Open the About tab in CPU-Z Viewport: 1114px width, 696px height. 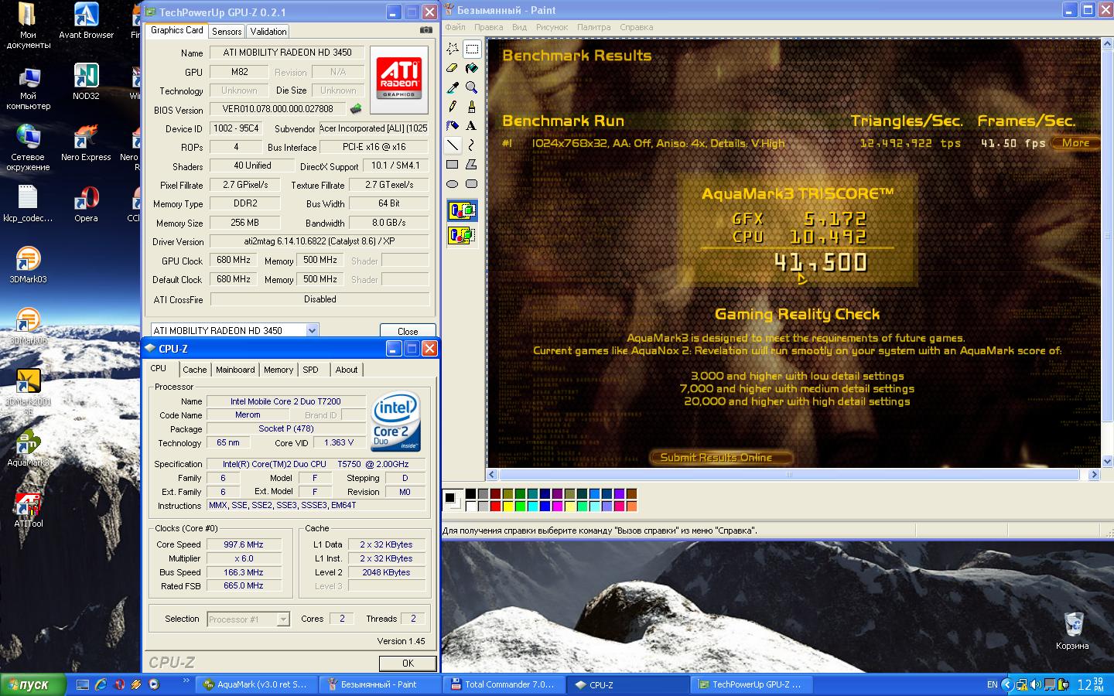347,370
